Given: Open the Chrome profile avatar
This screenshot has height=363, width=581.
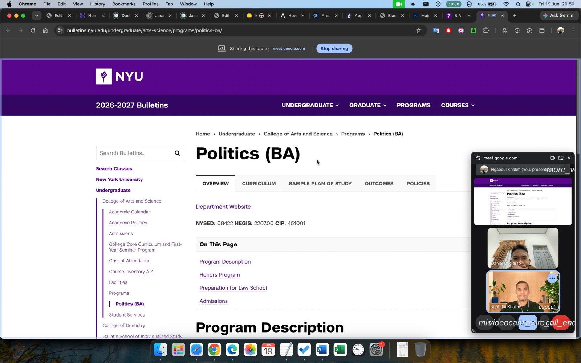Looking at the screenshot, I should (x=560, y=30).
